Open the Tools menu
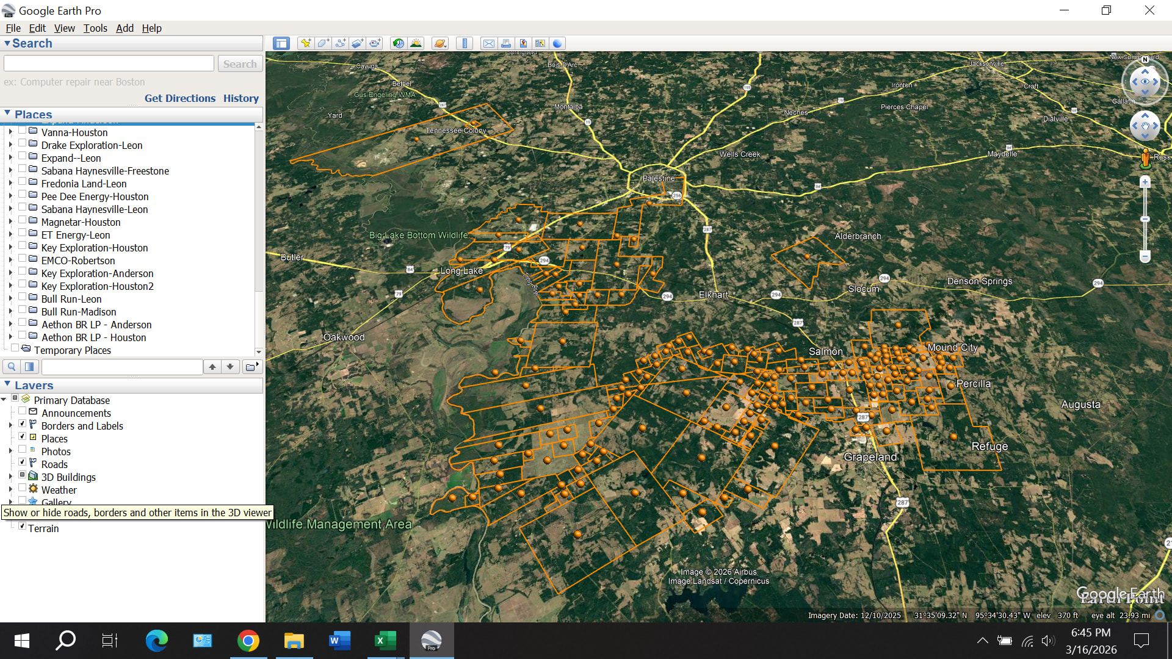Image resolution: width=1172 pixels, height=659 pixels. (95, 28)
